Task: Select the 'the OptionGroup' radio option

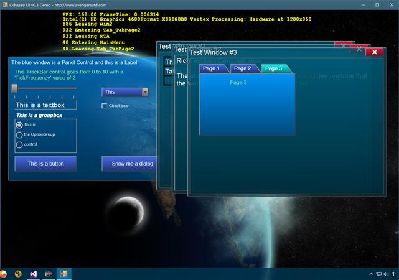Action: 19,135
